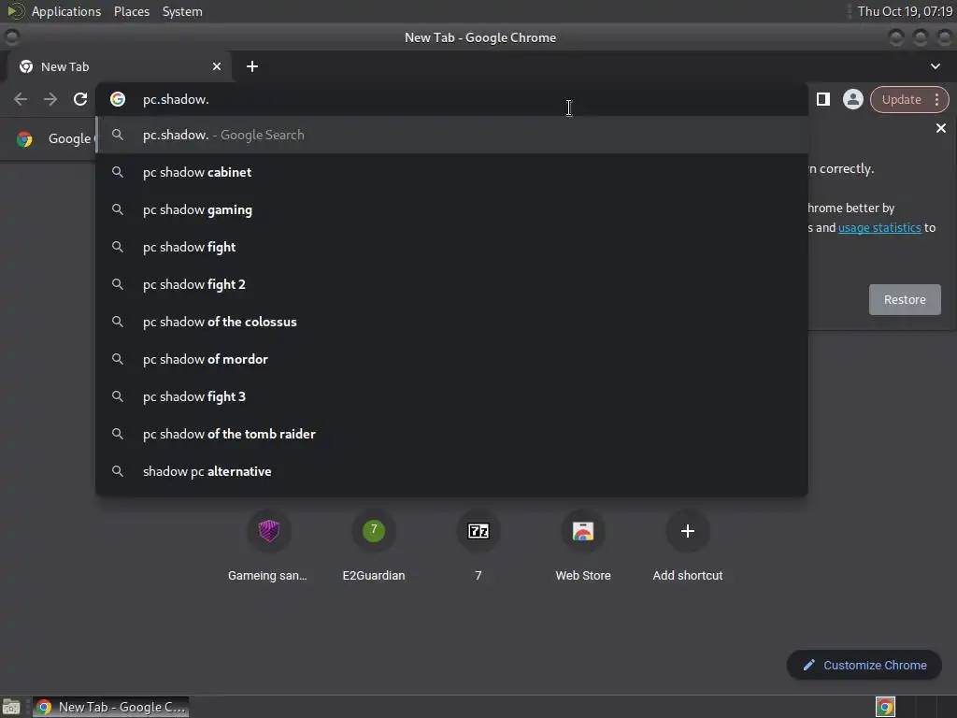Choose the 'pc shadow fight 2' suggestion
This screenshot has height=718, width=957.
click(x=451, y=284)
